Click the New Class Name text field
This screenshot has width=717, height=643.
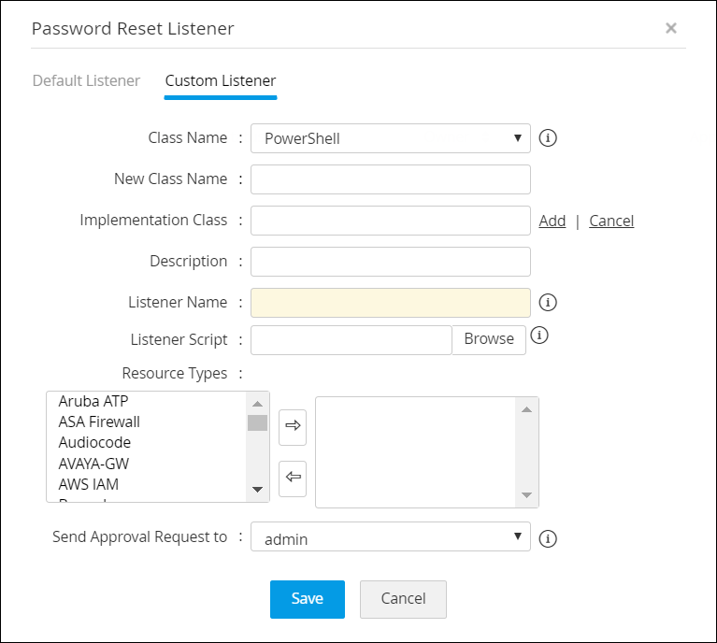[391, 179]
